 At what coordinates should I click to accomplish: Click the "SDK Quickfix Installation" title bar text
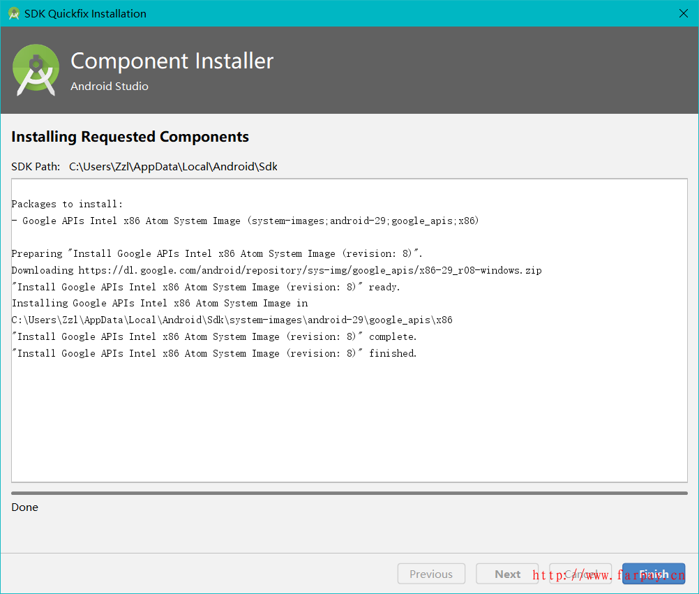(x=85, y=13)
